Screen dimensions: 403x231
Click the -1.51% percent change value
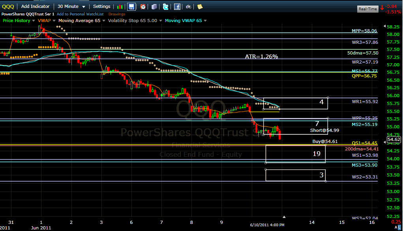pyautogui.click(x=393, y=12)
